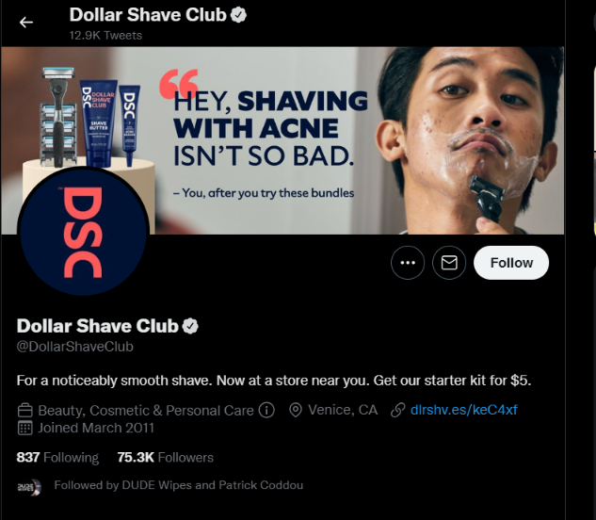View the 837 Following list
Viewport: 596px width, 520px height.
coord(57,457)
